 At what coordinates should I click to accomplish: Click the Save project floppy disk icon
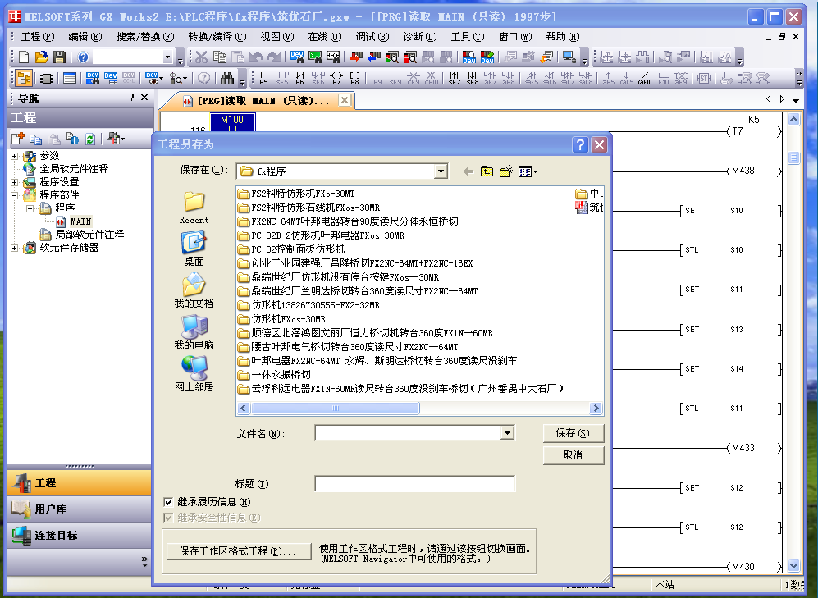(x=59, y=57)
